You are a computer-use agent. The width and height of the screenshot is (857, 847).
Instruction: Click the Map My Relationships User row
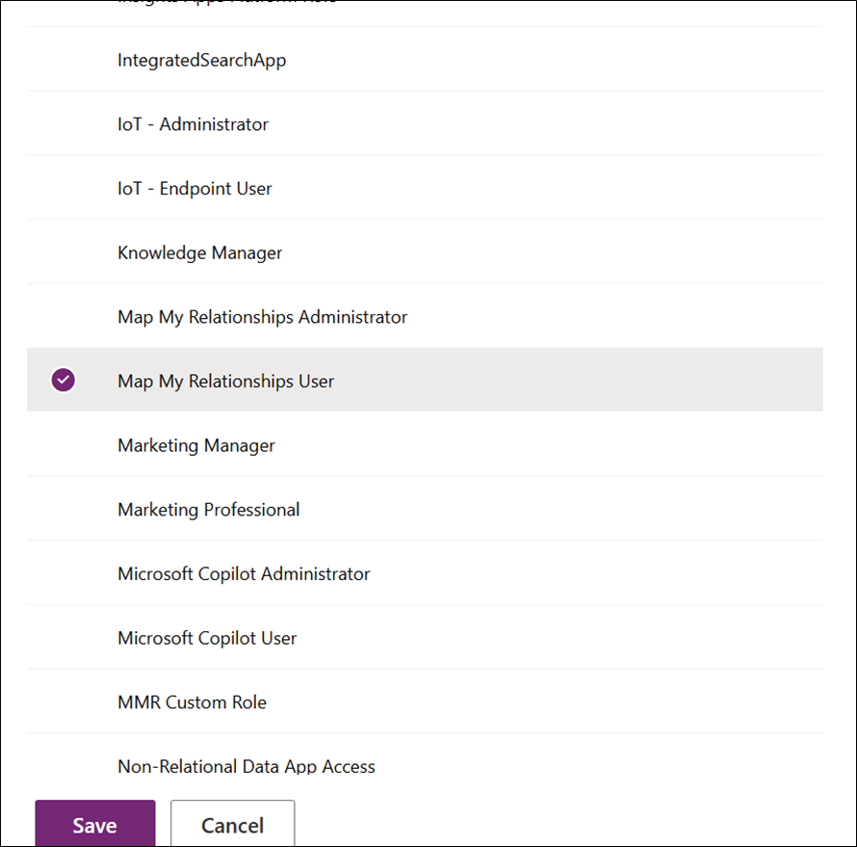[x=226, y=382]
